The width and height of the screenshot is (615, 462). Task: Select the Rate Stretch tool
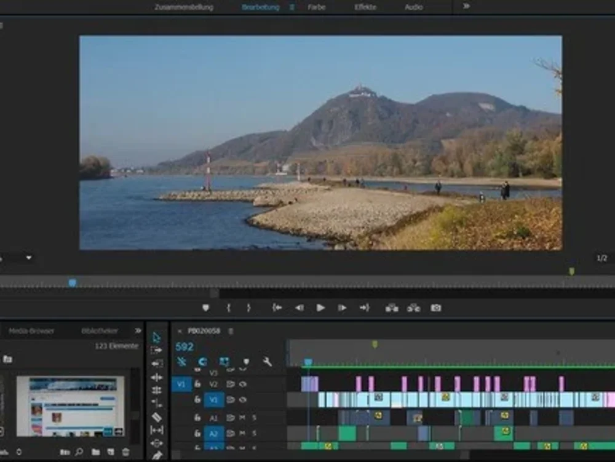tap(157, 403)
